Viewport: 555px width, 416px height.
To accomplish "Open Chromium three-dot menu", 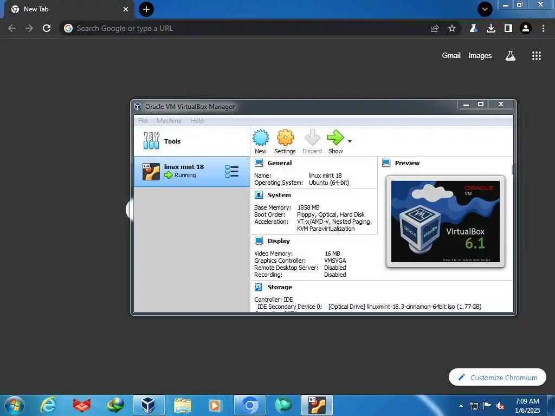I will point(543,28).
